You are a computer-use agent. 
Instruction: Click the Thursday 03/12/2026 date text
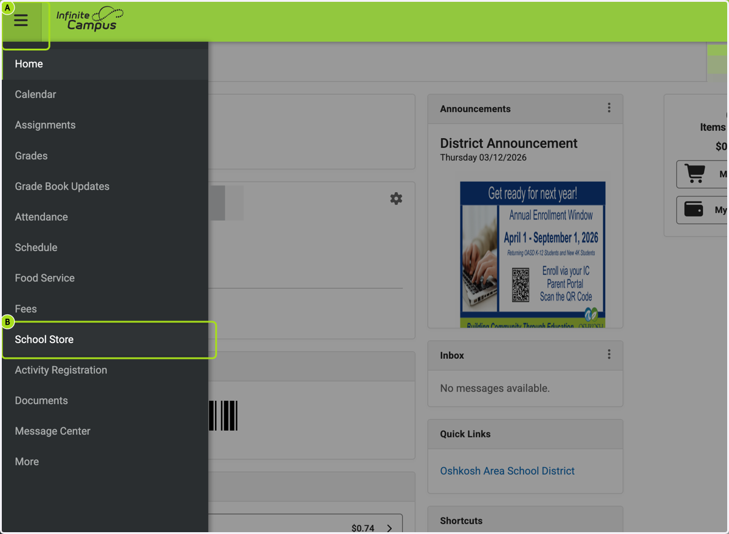click(x=483, y=158)
